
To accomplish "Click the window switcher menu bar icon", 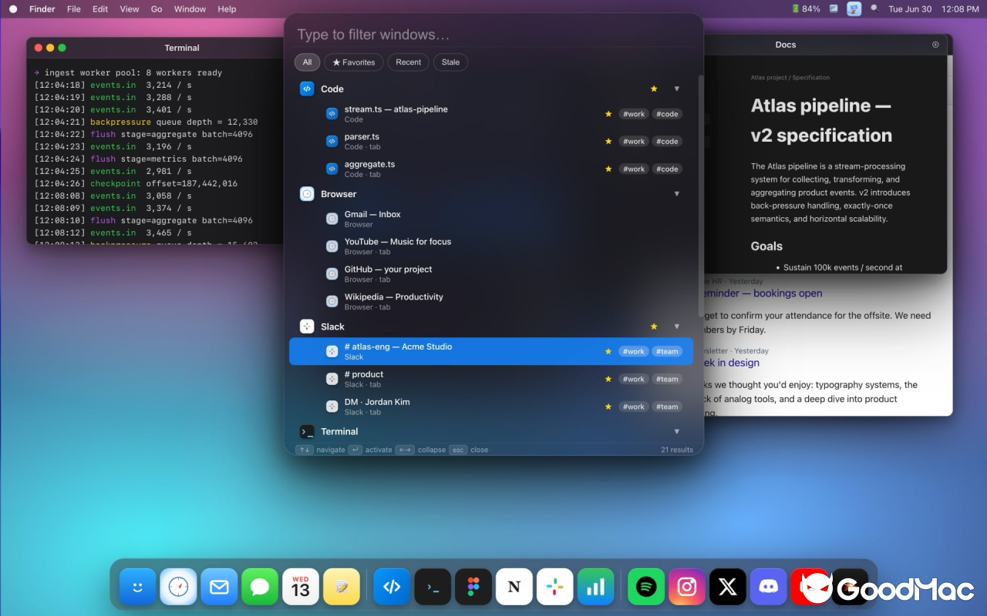I will tap(854, 9).
